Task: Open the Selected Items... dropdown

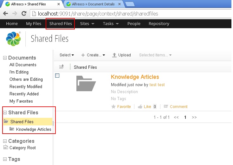Action: (155, 55)
